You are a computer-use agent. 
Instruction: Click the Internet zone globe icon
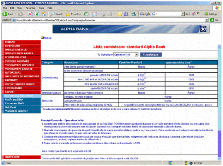pos(191,163)
